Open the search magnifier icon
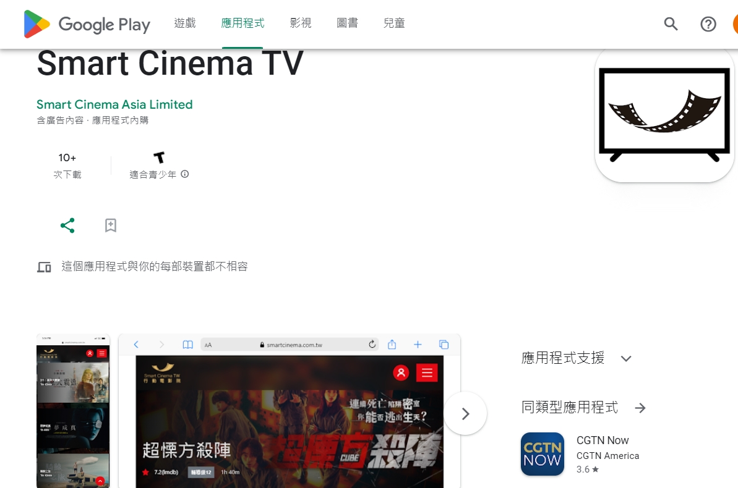738x488 pixels. click(x=671, y=23)
